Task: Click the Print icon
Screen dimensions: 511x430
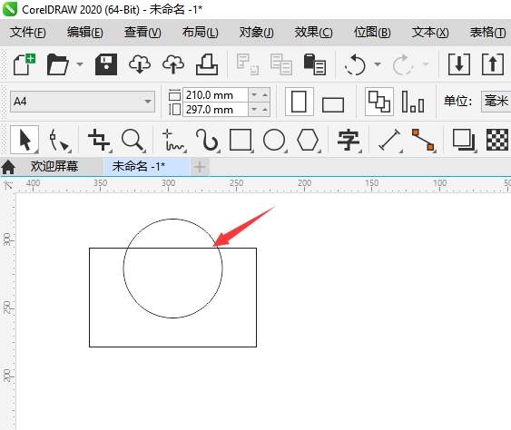Action: 207,64
